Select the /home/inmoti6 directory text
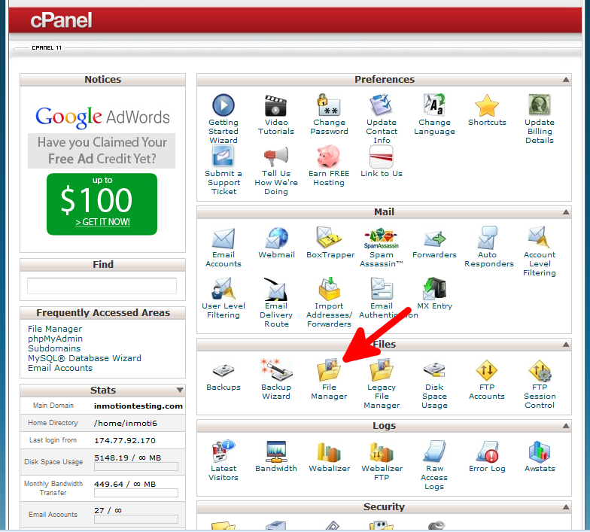Viewport: 590px width, 532px height. click(x=125, y=423)
